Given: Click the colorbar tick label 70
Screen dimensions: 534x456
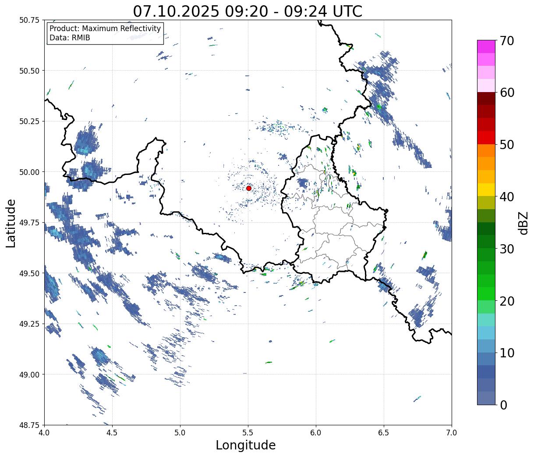Looking at the screenshot, I should (x=507, y=41).
